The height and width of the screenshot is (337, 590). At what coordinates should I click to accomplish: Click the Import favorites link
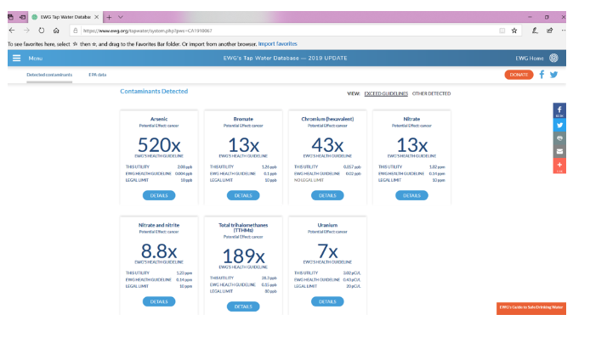click(x=277, y=44)
